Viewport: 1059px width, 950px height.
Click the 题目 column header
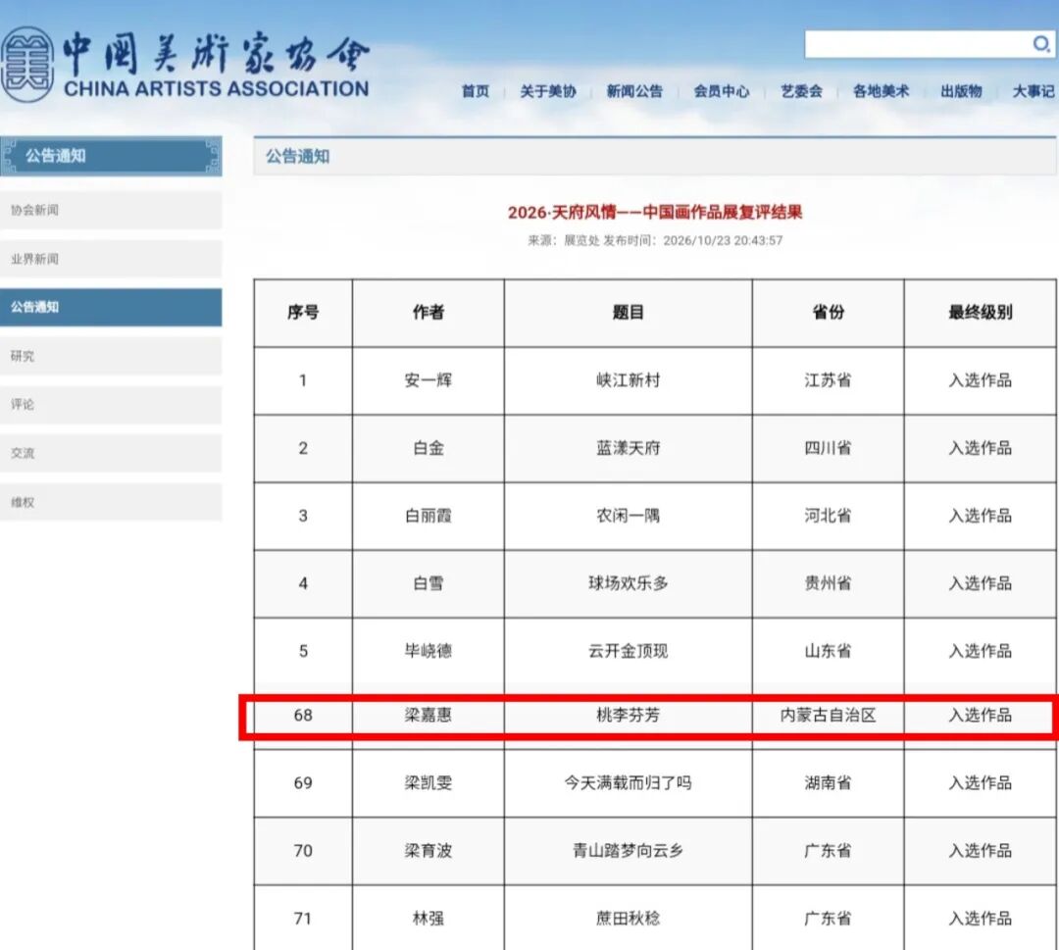629,313
